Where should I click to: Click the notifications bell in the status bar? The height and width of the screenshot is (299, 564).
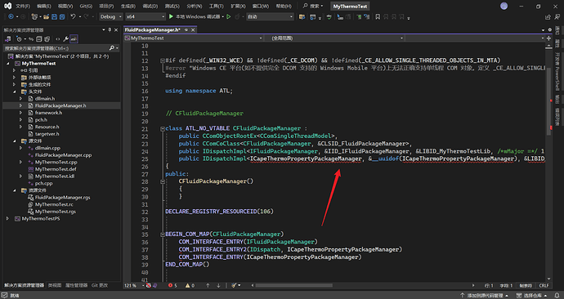[x=557, y=296]
